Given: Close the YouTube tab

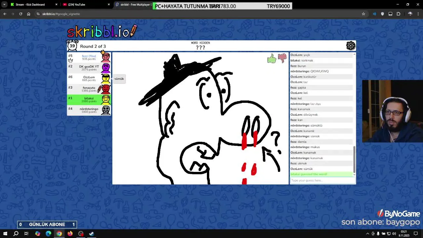Looking at the screenshot, I should tap(109, 5).
